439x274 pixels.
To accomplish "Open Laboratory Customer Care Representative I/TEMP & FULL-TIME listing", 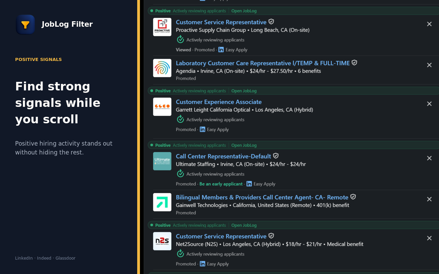I will (263, 63).
